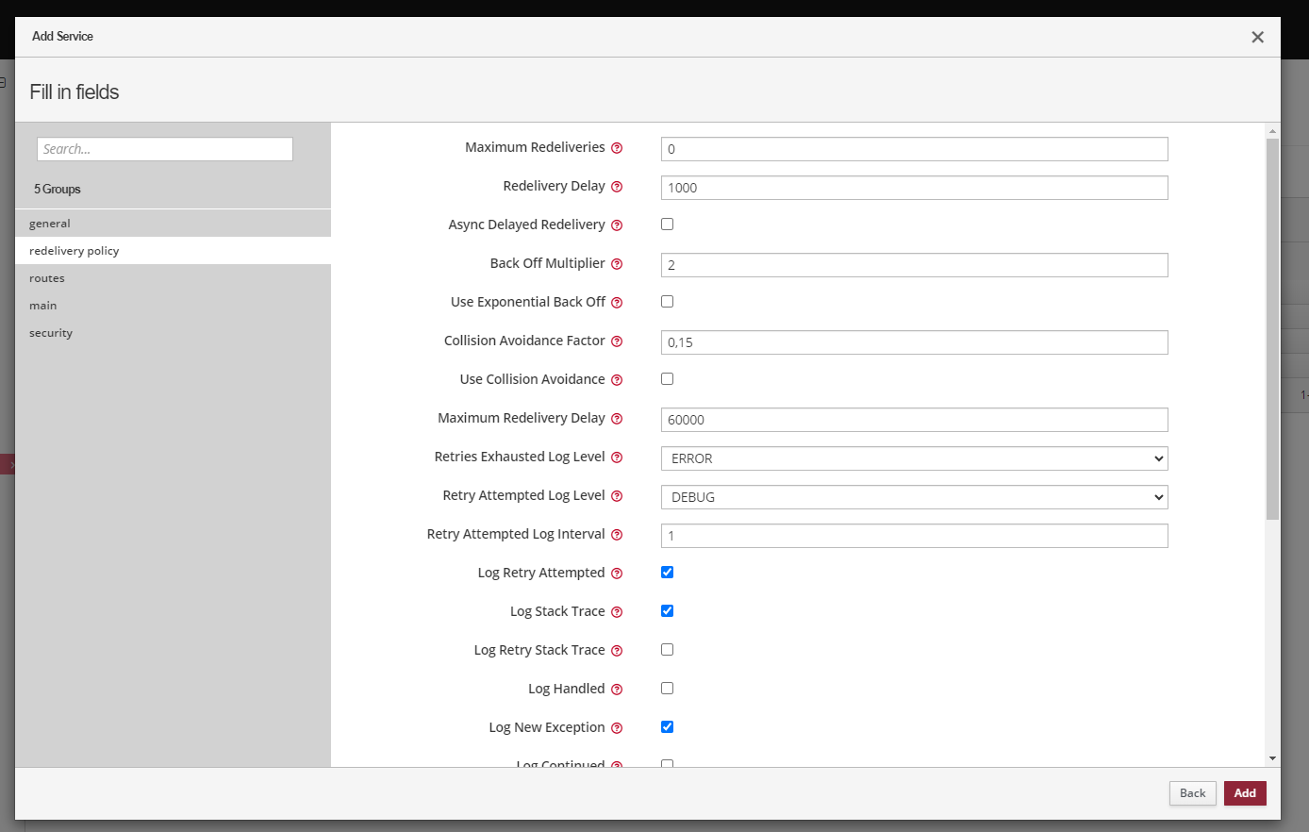Click the form's vertical scrollbar thumb
The image size is (1309, 832).
[x=1272, y=328]
